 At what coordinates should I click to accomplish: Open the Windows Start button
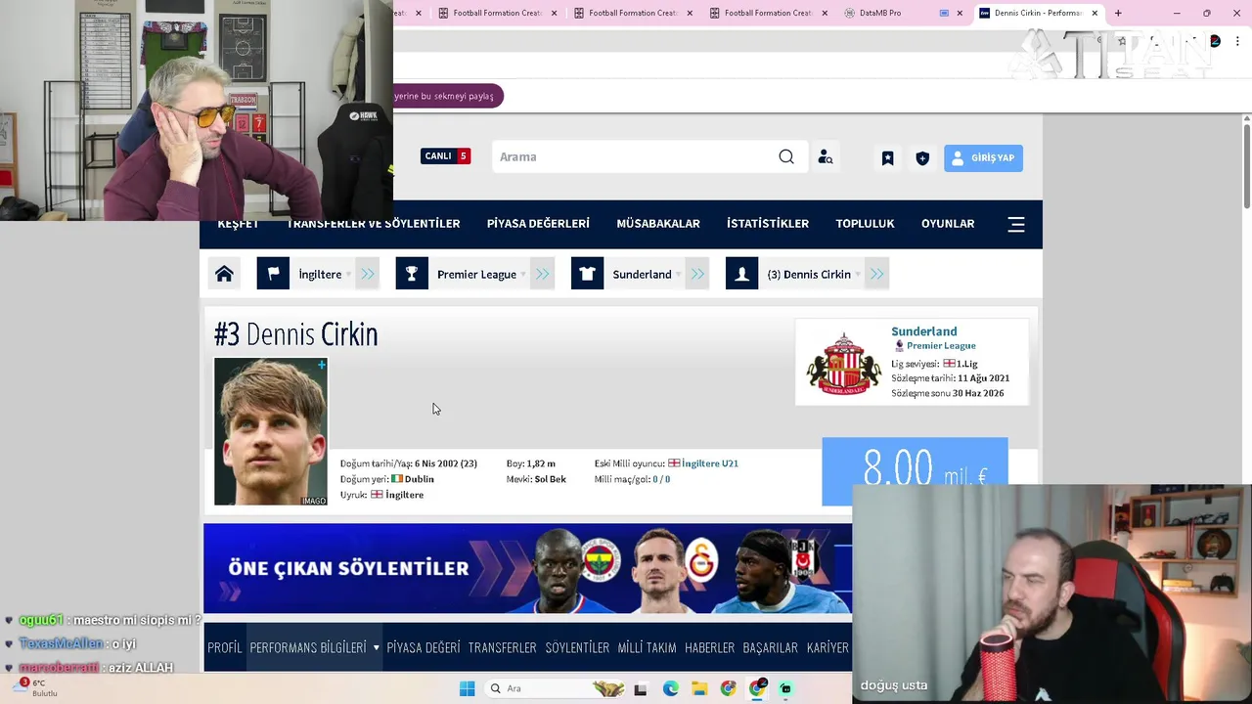467,688
